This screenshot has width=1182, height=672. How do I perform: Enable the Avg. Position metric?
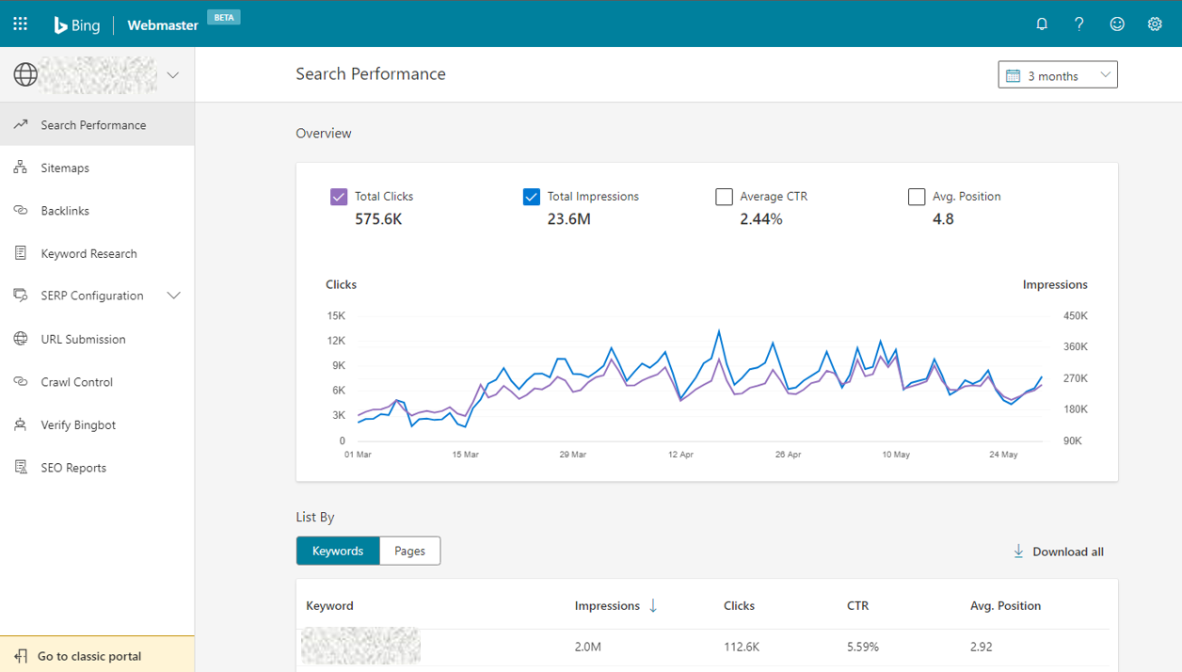click(917, 197)
